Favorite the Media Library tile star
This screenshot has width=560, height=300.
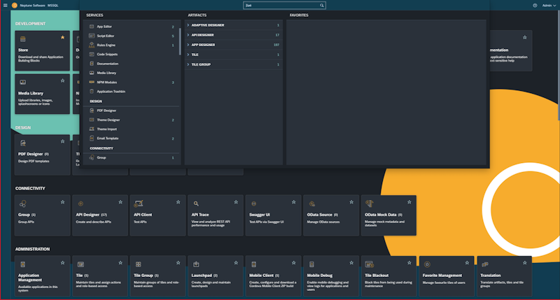62,80
